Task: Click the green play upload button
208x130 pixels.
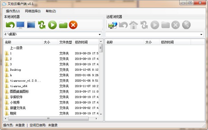Action: tap(52, 25)
